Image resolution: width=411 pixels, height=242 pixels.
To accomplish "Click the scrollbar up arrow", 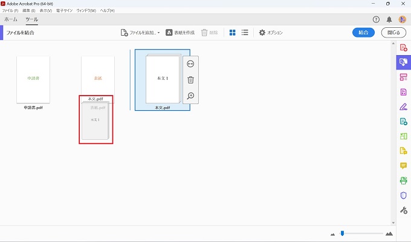I will click(x=393, y=44).
